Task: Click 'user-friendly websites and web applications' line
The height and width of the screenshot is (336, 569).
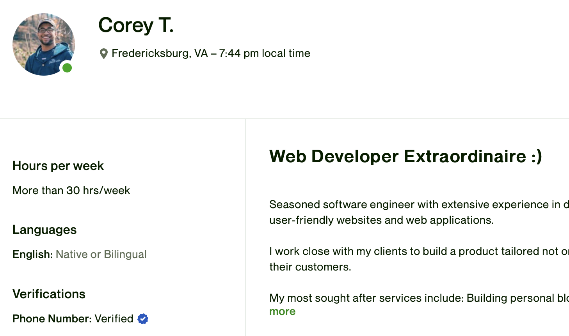Action: click(x=381, y=220)
